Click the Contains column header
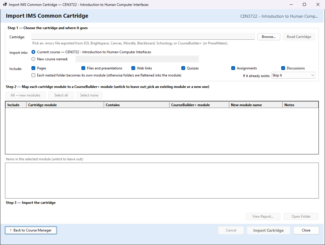The image size is (325, 245). [137, 105]
